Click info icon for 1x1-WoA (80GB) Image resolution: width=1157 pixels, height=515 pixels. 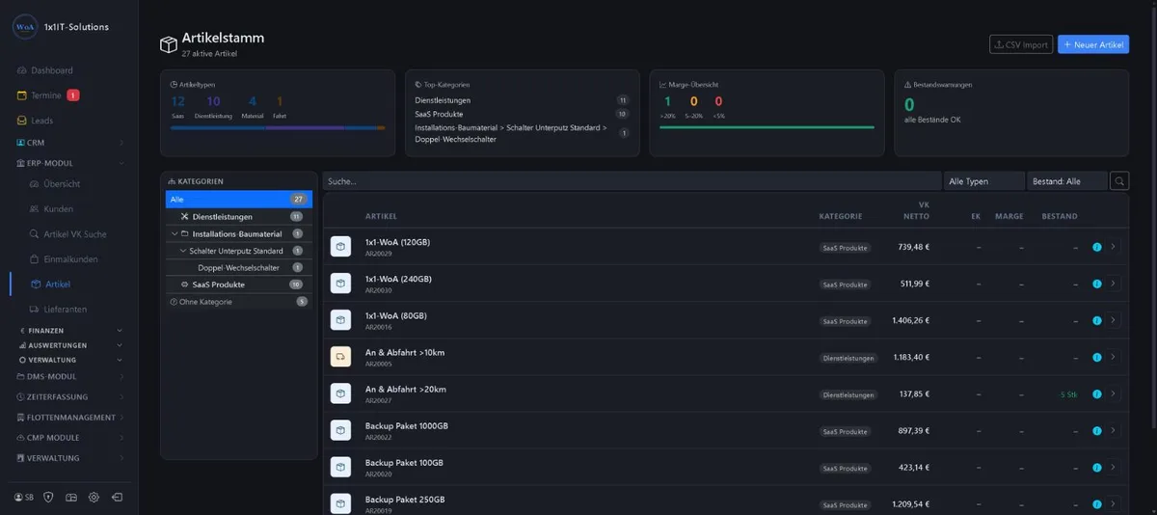[1096, 320]
